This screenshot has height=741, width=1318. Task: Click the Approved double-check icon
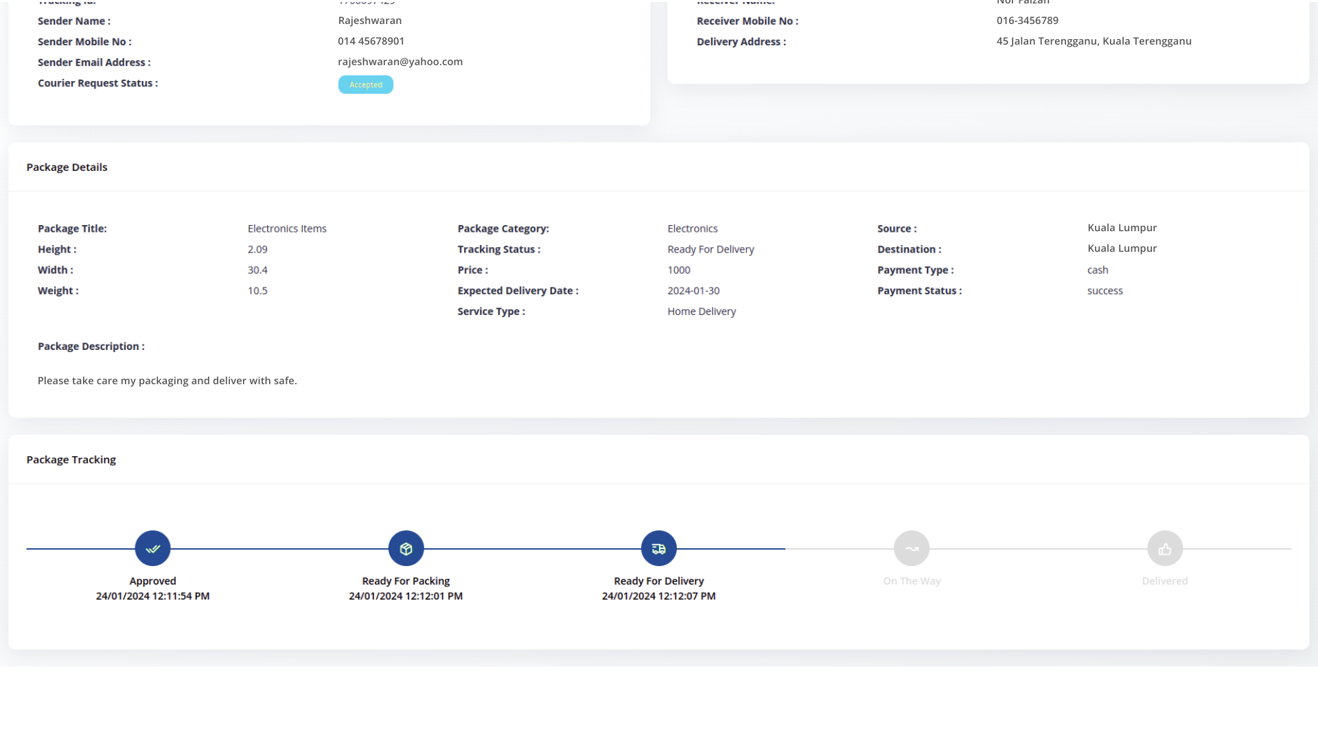(x=152, y=548)
